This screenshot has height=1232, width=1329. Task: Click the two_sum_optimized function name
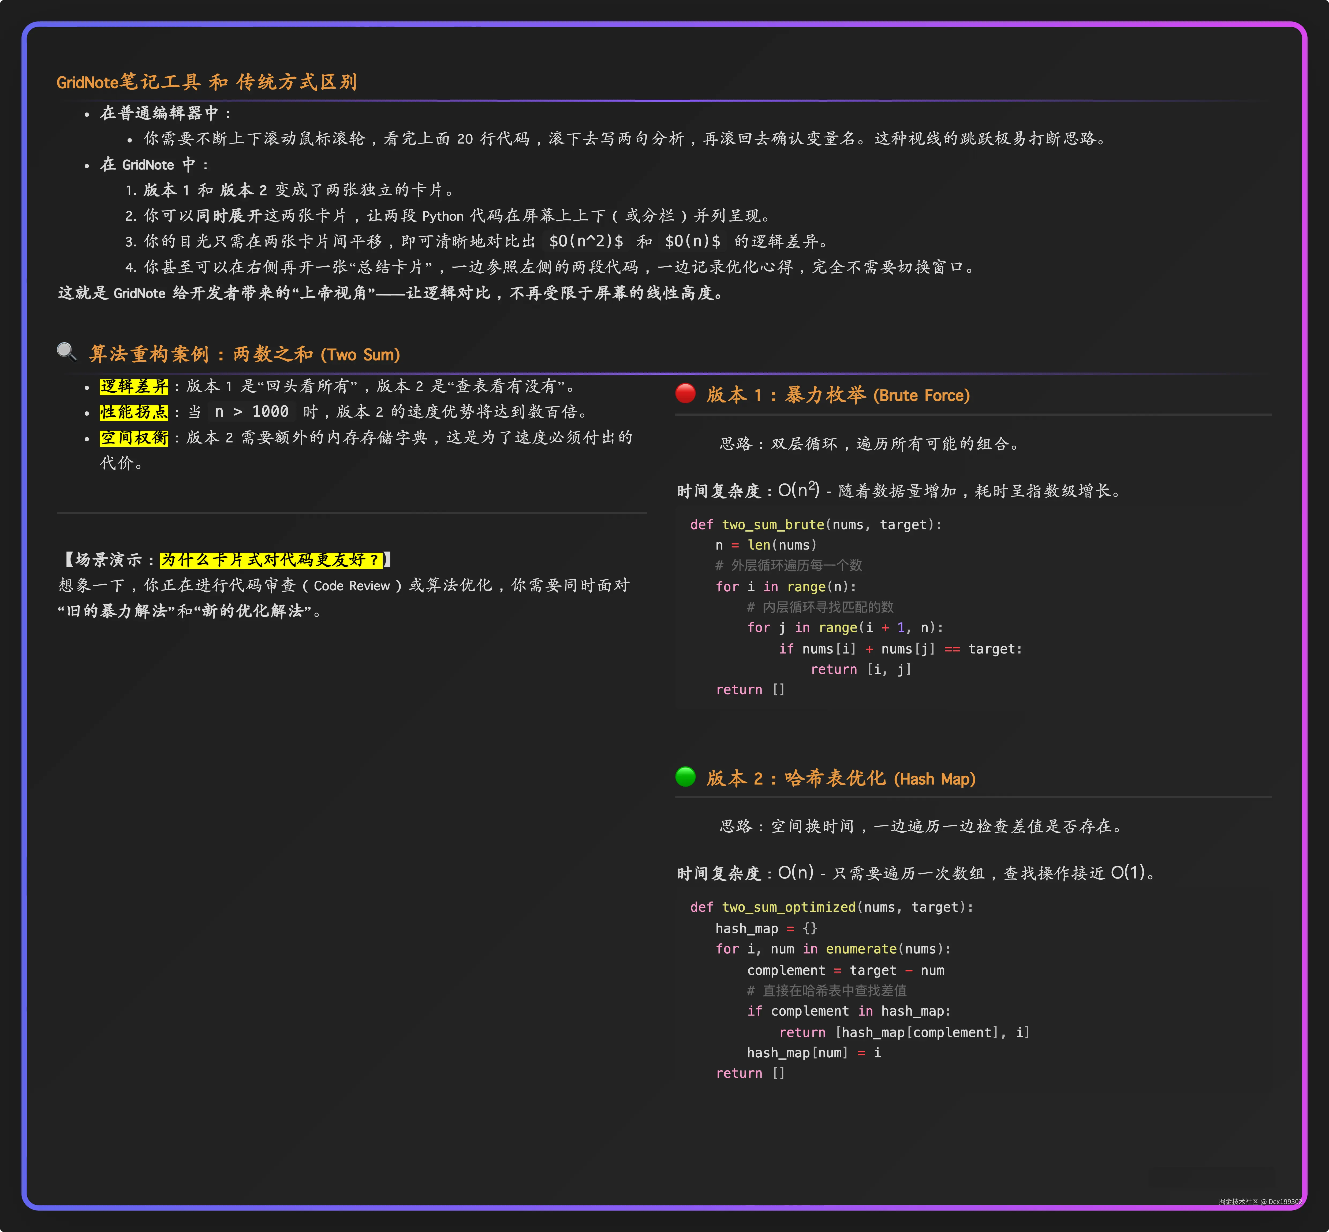click(x=788, y=907)
